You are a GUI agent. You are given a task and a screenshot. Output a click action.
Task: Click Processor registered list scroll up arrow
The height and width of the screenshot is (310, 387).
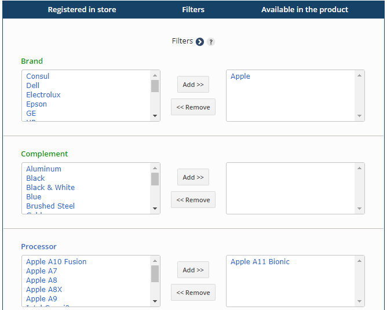(155, 261)
